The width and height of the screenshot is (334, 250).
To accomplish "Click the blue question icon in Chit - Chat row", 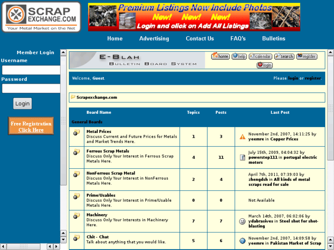I will point(243,241).
